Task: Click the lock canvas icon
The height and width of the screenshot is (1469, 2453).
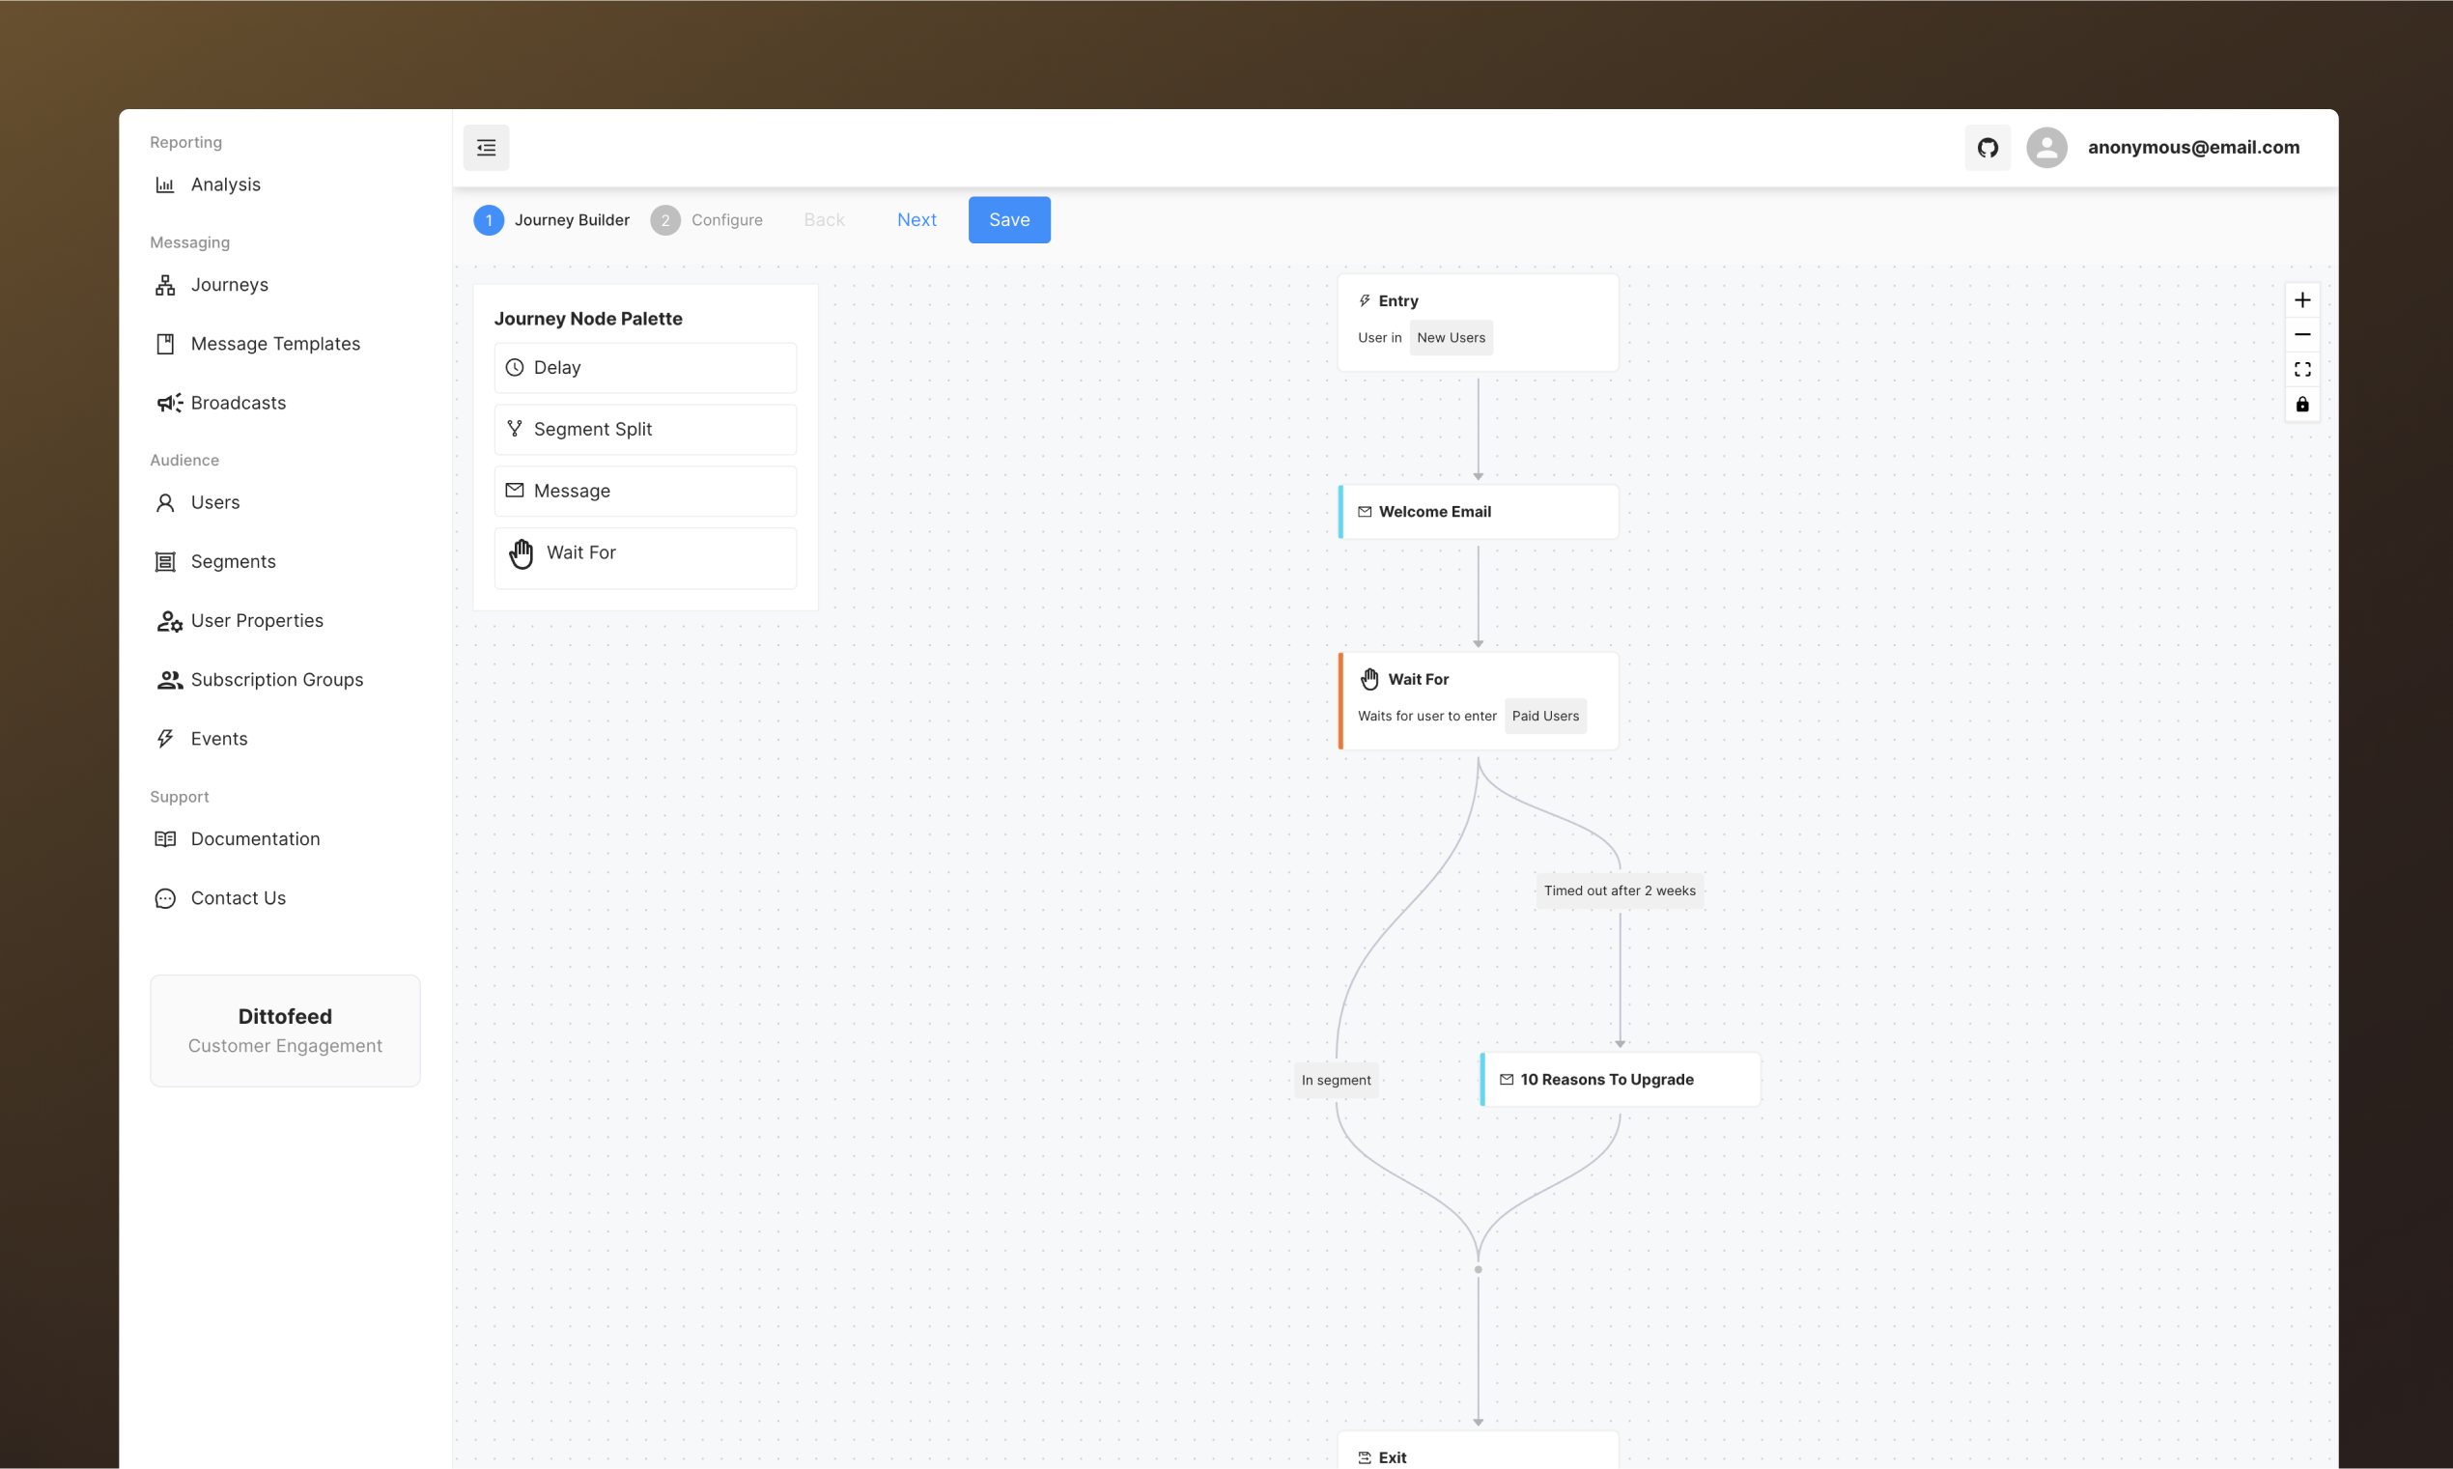Action: point(2302,406)
